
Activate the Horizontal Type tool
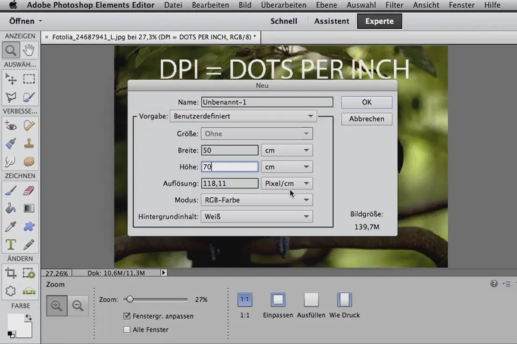(x=11, y=245)
